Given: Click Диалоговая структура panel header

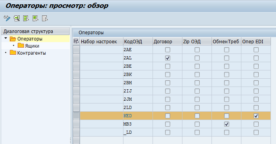Looking at the screenshot, I should (x=35, y=31).
